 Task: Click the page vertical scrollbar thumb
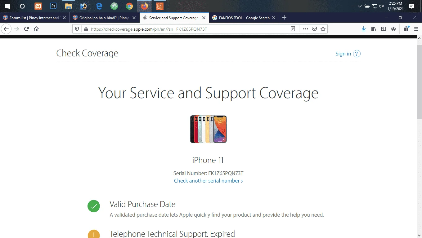(419, 82)
